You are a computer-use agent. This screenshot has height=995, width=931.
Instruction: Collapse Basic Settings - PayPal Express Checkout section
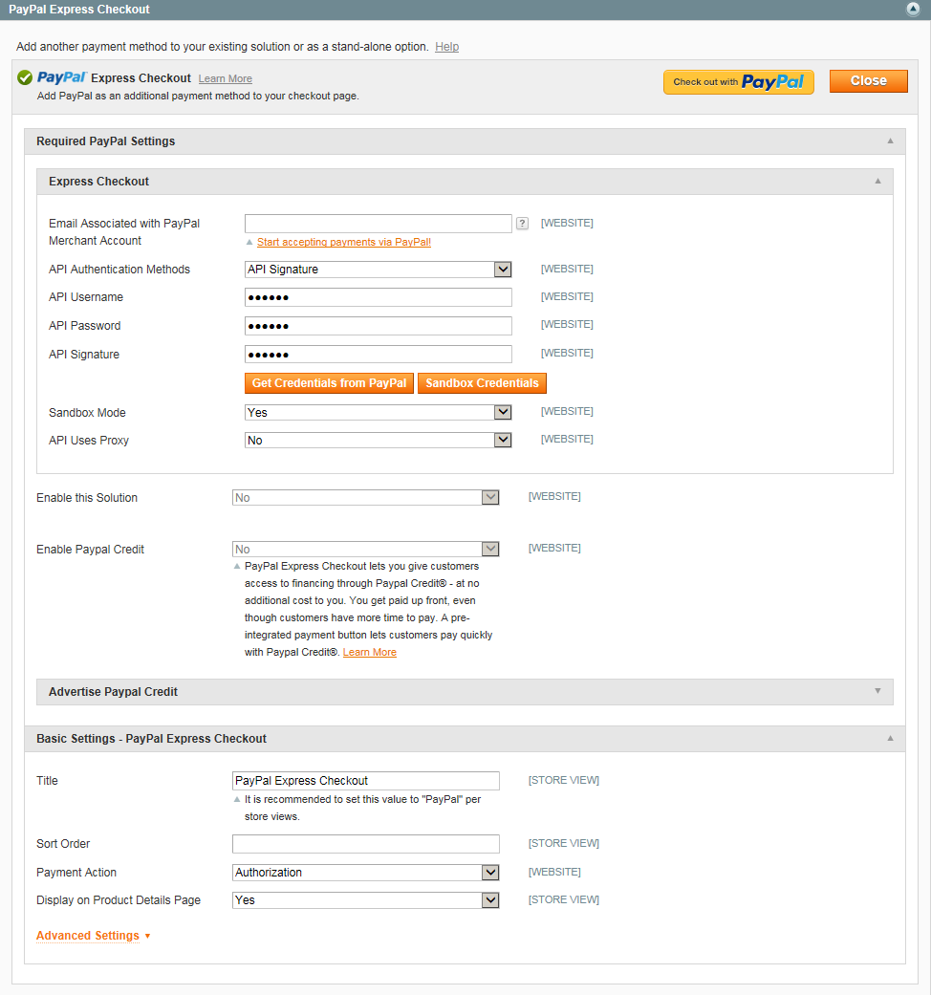[465, 739]
